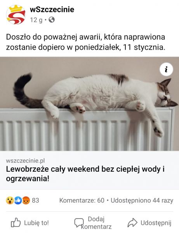Open the wszczecinie.pl domain link
The image size is (179, 233).
[x=25, y=161]
